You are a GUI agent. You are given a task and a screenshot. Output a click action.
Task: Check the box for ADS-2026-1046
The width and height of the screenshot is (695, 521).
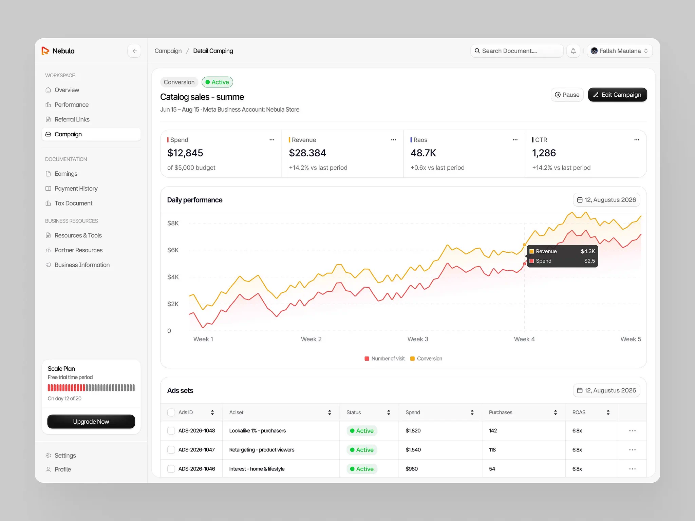(171, 469)
